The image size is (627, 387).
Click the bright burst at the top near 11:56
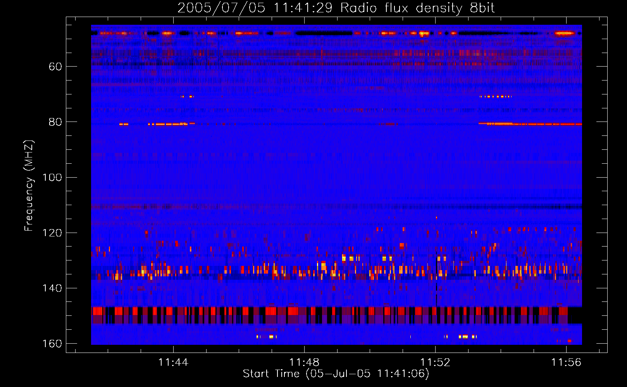click(x=564, y=33)
